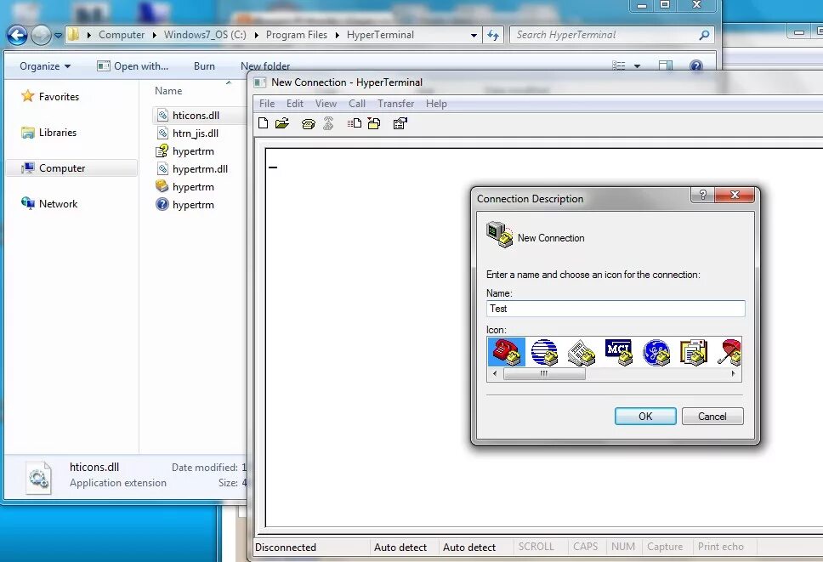Open the Transfer menu in HyperTerminal
823x562 pixels.
[395, 104]
